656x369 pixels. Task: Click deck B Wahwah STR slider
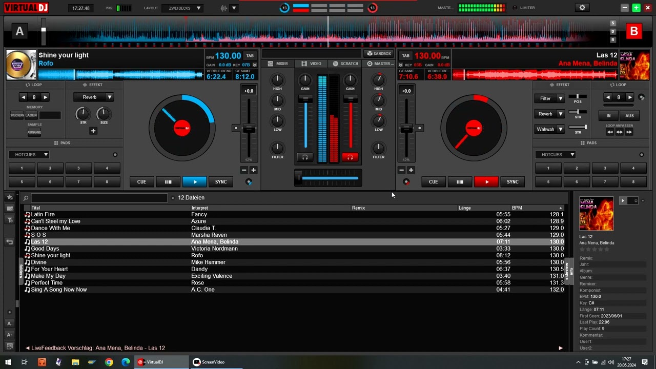578,127
